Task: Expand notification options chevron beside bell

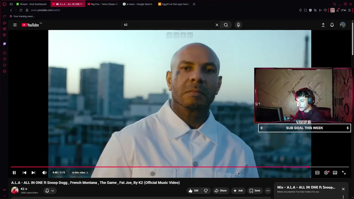Action: [53, 191]
